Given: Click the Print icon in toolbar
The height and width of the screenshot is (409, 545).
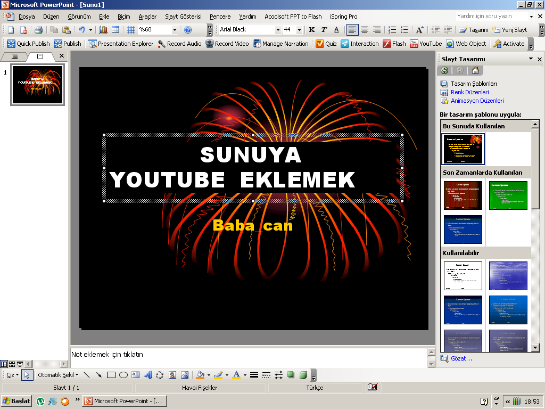Looking at the screenshot, I should (38, 30).
